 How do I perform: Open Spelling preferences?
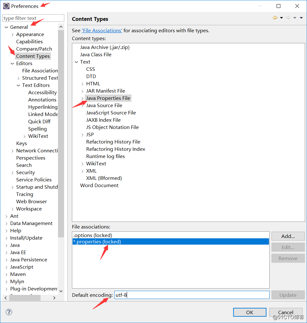point(37,129)
